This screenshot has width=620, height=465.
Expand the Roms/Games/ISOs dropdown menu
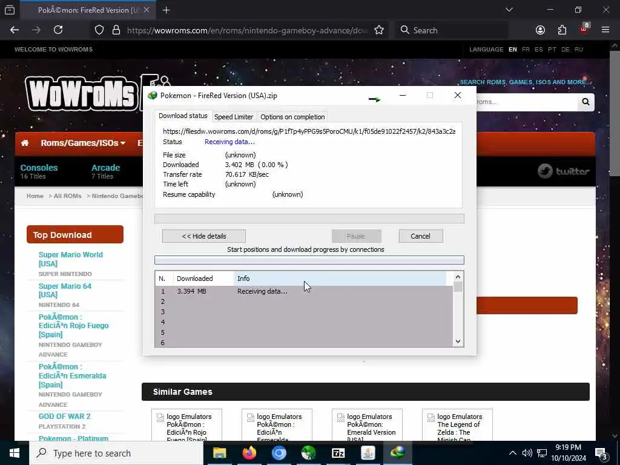[83, 143]
